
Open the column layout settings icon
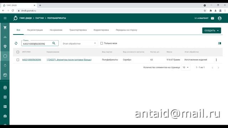click(219, 43)
